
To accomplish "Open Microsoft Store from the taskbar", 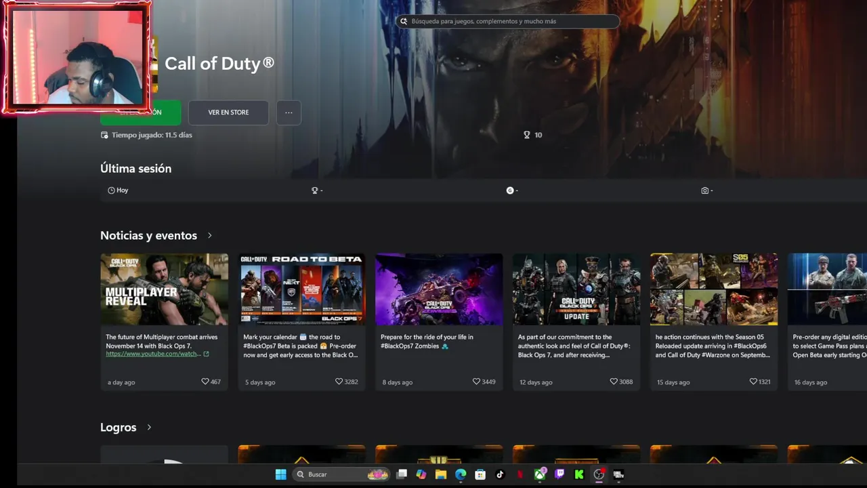I will tap(480, 474).
